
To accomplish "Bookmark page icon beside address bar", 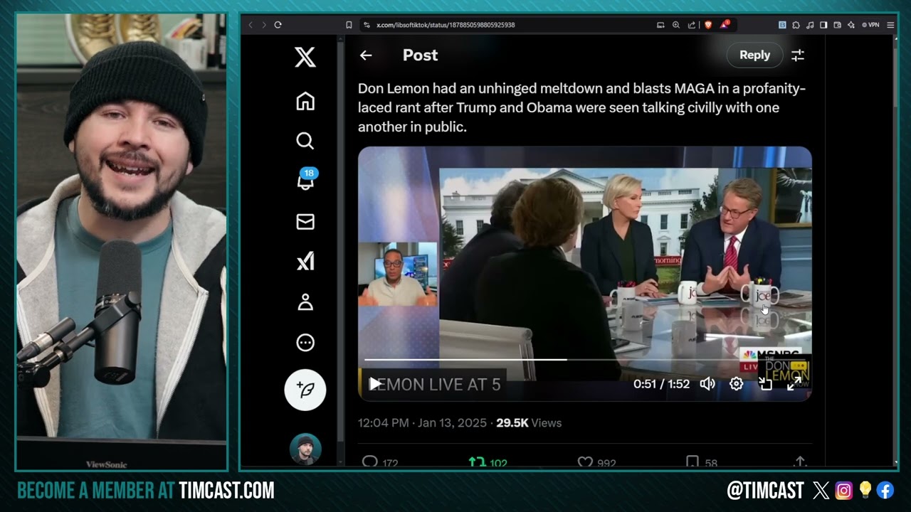I will [349, 25].
